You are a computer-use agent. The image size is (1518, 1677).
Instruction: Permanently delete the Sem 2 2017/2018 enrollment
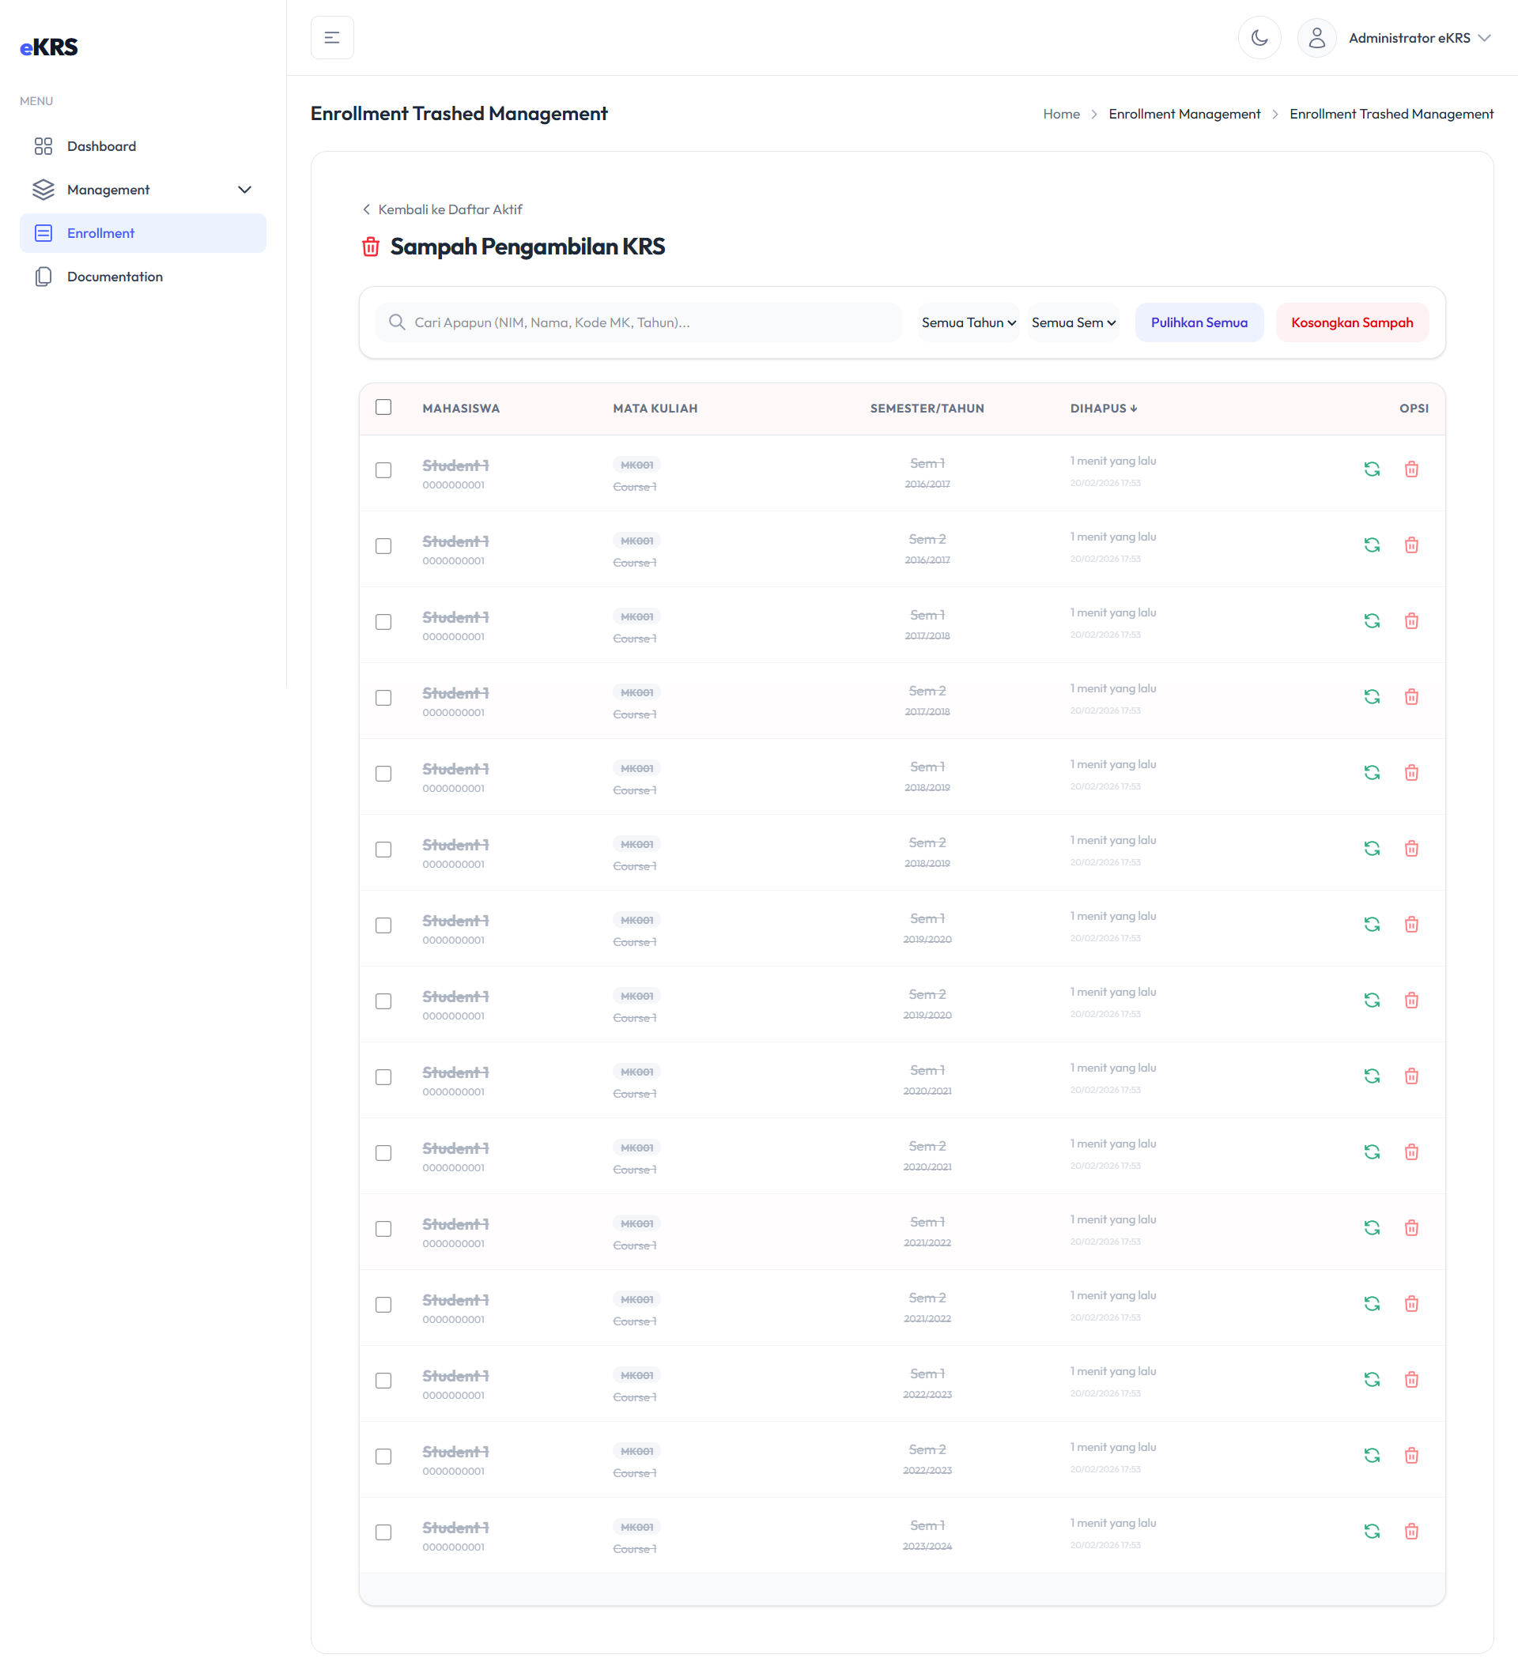1411,696
